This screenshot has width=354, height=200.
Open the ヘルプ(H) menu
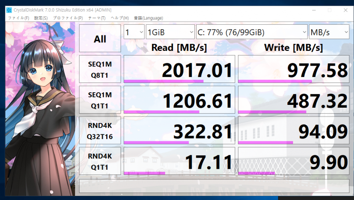tap(120, 18)
